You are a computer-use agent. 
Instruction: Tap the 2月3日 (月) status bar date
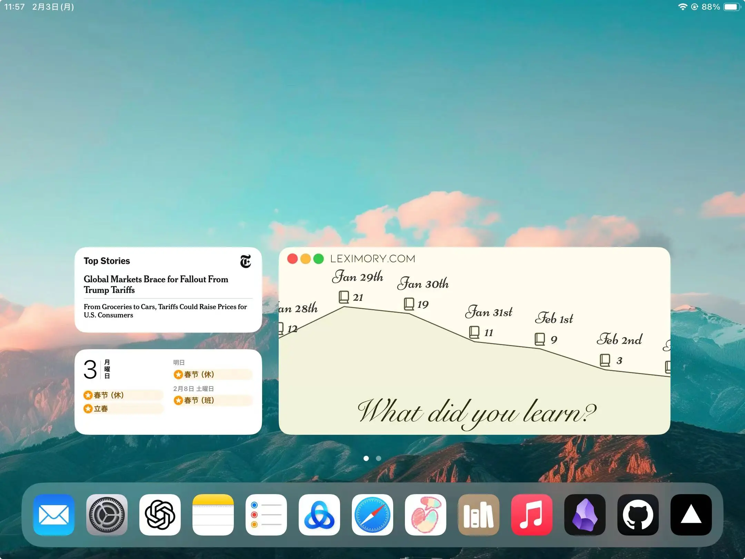point(53,7)
